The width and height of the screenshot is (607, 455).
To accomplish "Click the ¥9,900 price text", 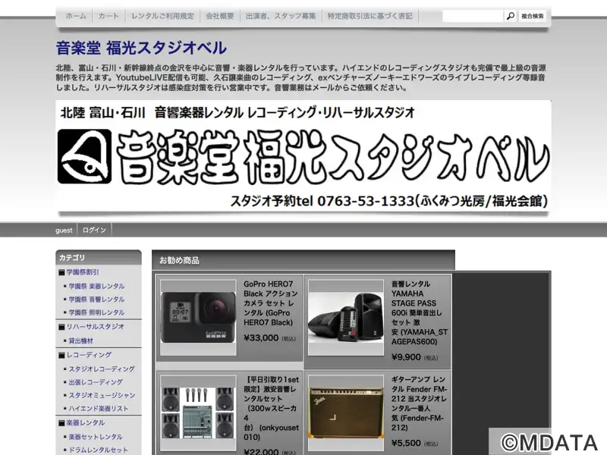I will (x=406, y=357).
